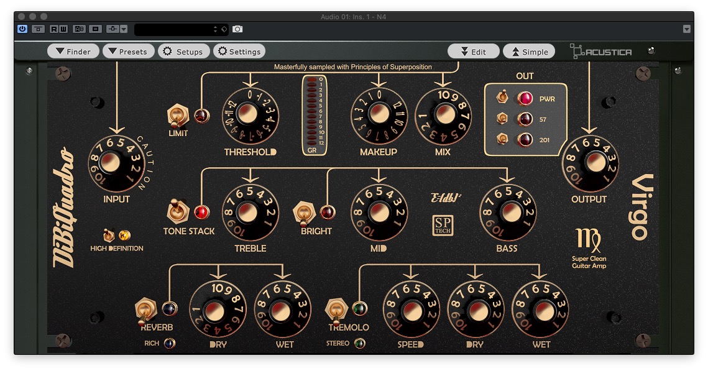The image size is (708, 371).
Task: Activate the side-chain routing button
Action: click(x=113, y=29)
